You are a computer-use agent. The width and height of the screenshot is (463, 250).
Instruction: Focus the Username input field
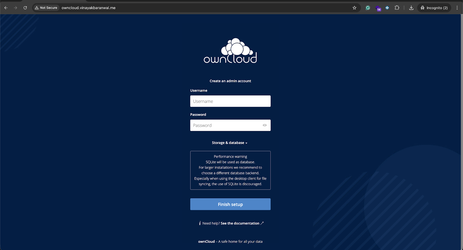[230, 101]
